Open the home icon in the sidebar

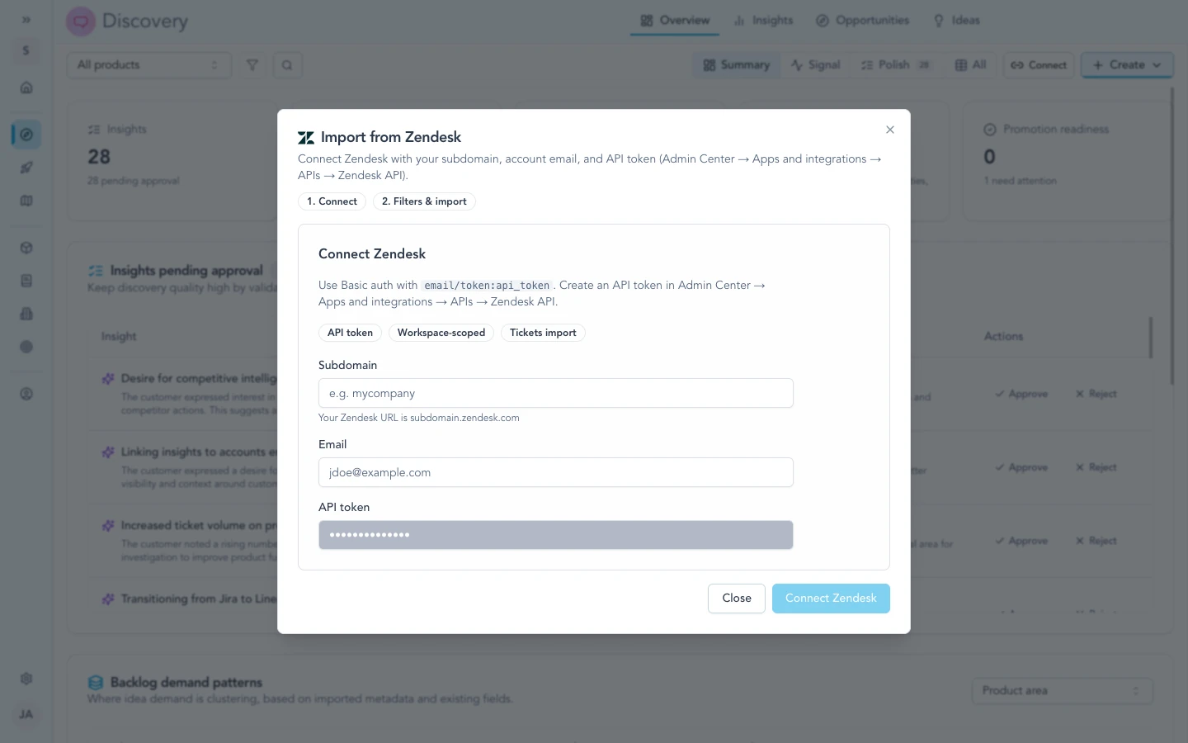(x=26, y=88)
